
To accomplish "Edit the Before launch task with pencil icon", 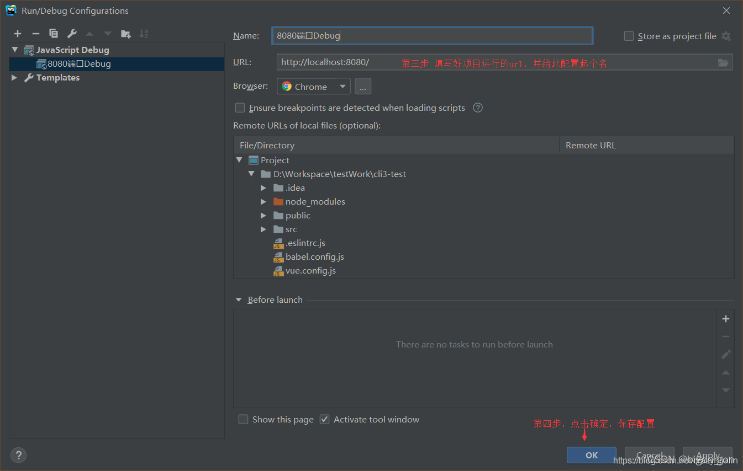I will coord(726,354).
